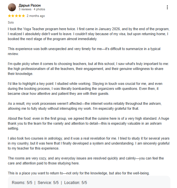Click the "Location: 5/5" rating
177x188 pixels.
coord(75,183)
